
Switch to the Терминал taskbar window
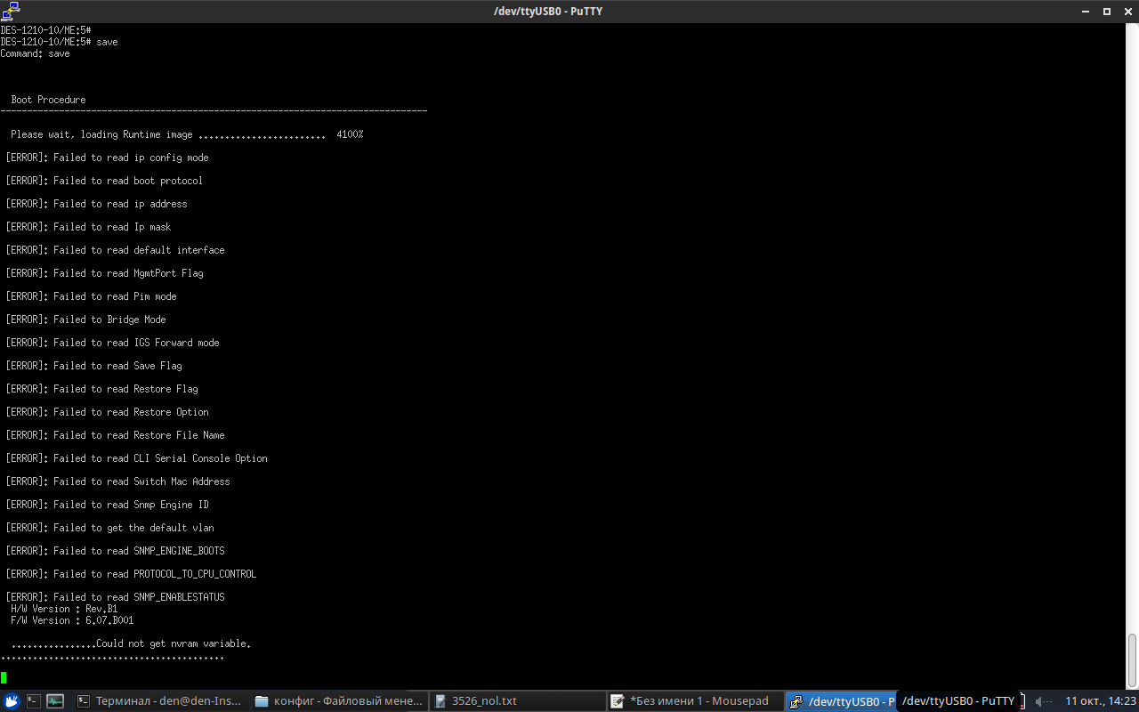[x=160, y=701]
